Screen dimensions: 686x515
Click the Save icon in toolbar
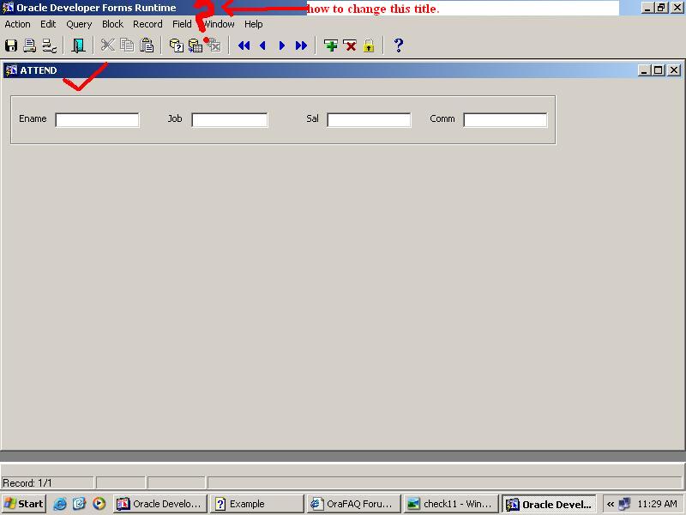click(11, 45)
